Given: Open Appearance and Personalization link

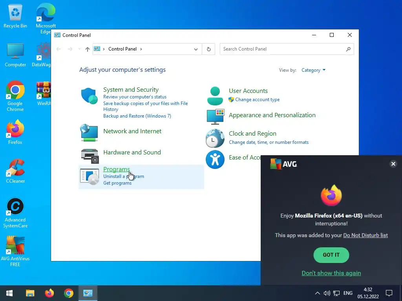Looking at the screenshot, I should (272, 115).
